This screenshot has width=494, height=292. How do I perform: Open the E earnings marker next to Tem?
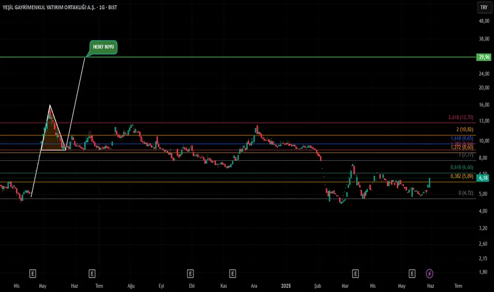pos(92,274)
